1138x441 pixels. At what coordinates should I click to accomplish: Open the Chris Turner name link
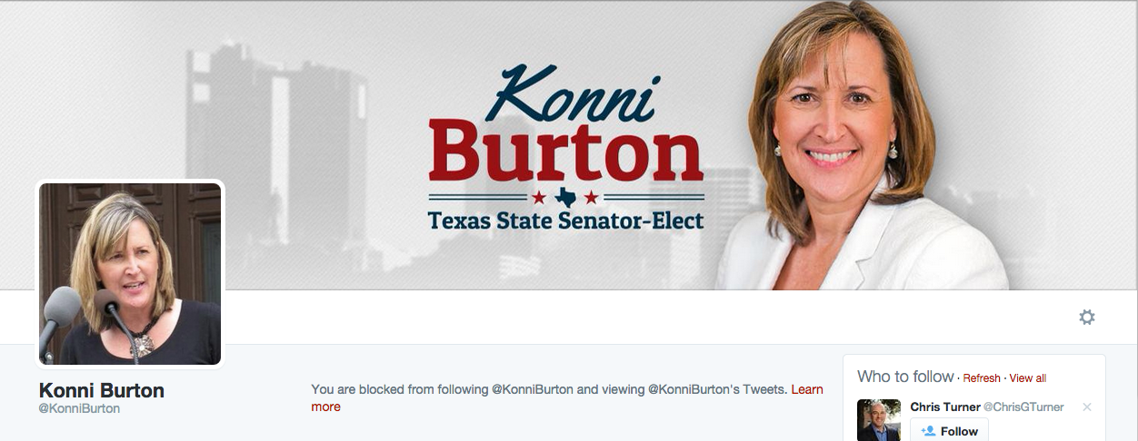pos(944,407)
